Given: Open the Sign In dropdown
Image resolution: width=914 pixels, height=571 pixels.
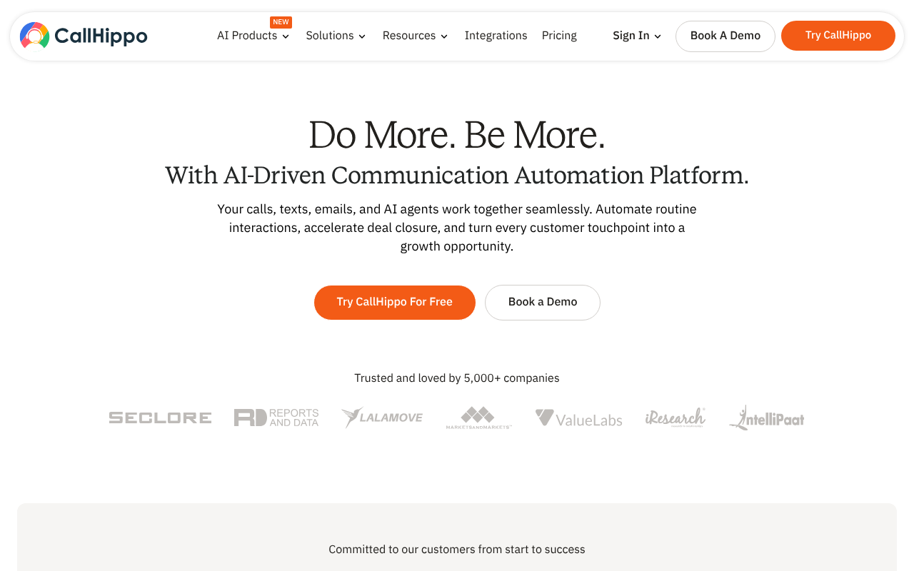Looking at the screenshot, I should click(636, 36).
